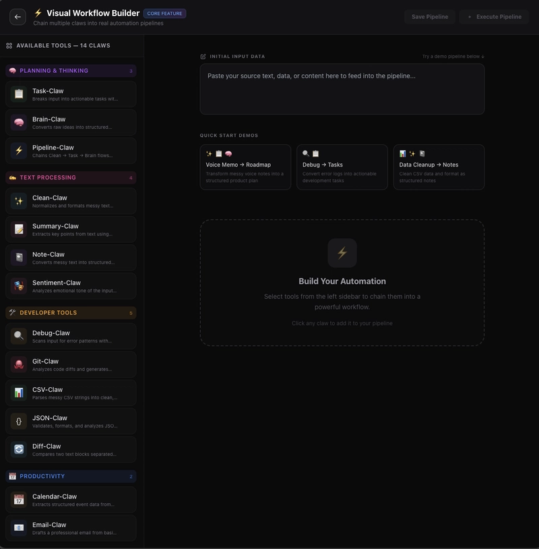Viewport: 539px width, 549px height.
Task: Focus the initial input data text area
Action: [342, 89]
